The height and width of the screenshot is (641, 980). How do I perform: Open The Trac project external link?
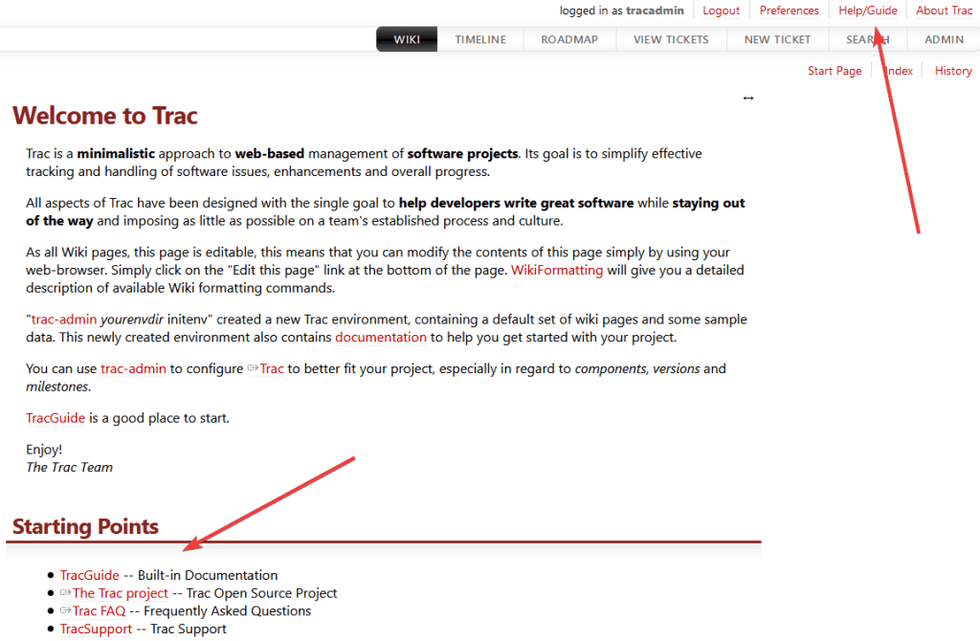click(x=120, y=593)
